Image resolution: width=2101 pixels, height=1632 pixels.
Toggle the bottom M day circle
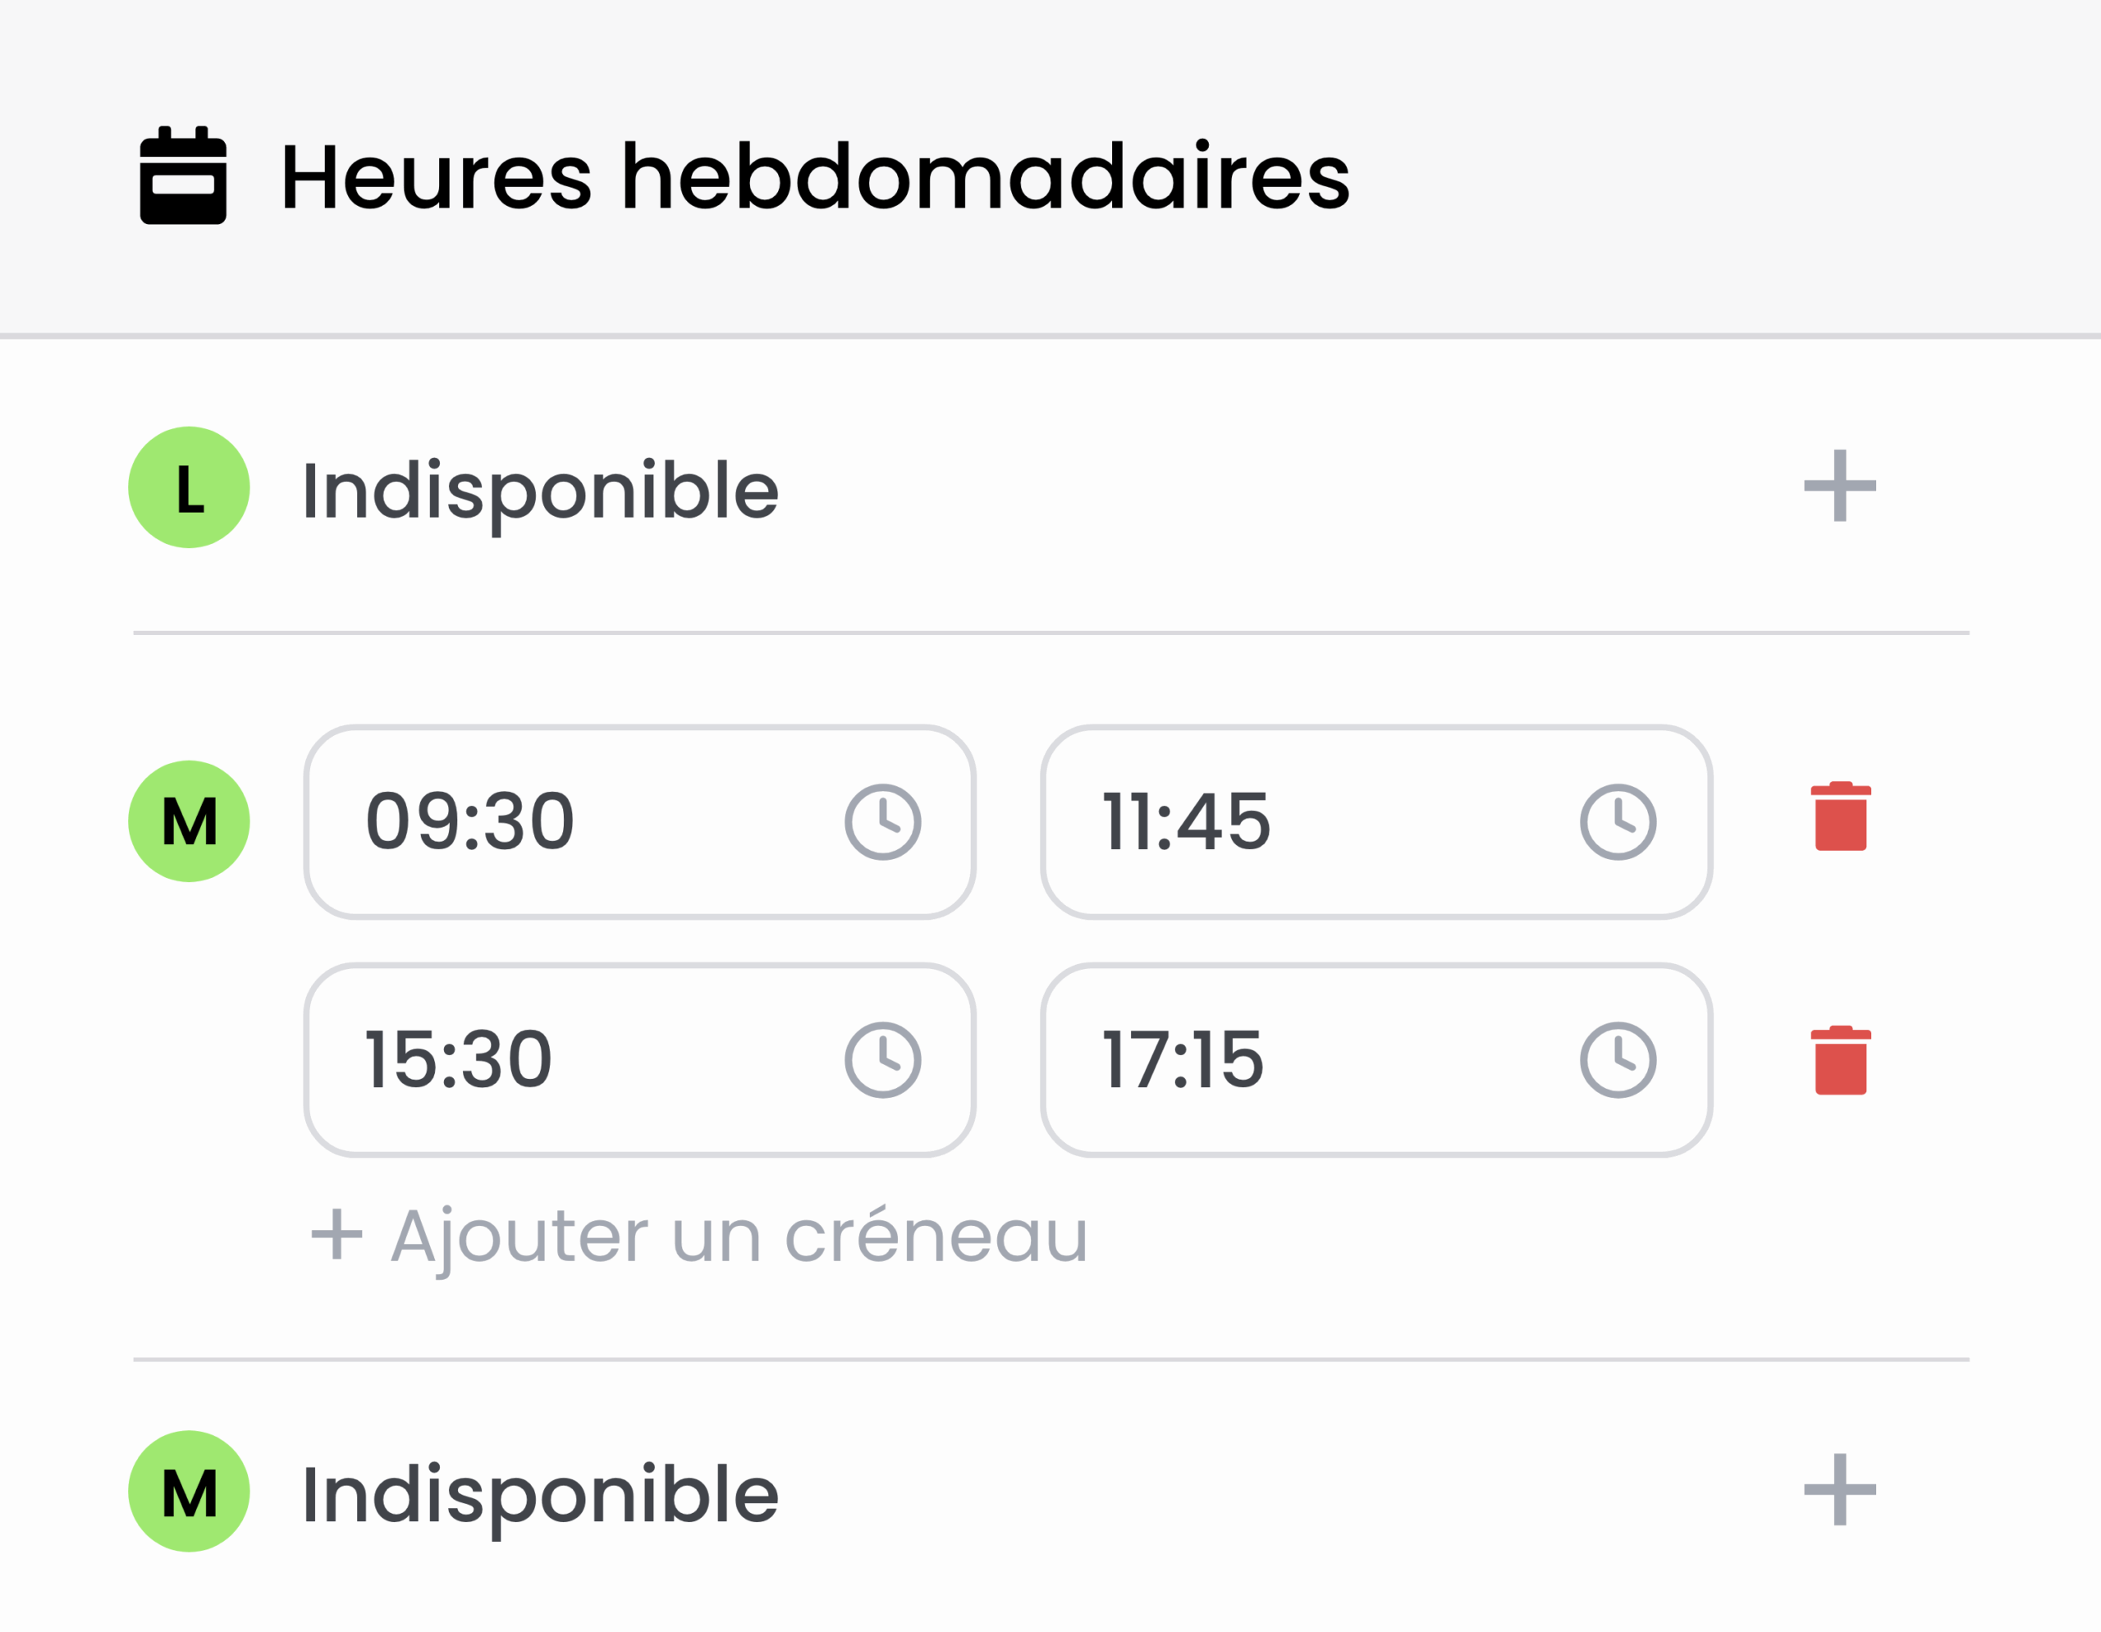(190, 1492)
